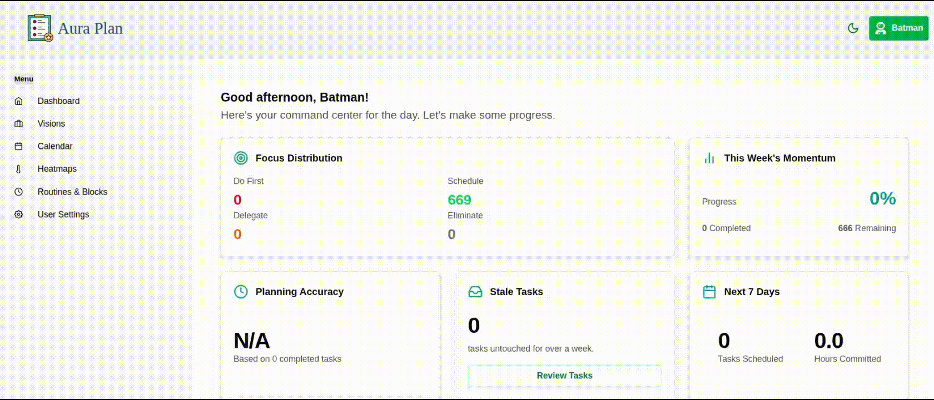Click the gear icon beside User Settings
Viewport: 934px width, 400px height.
click(x=18, y=214)
